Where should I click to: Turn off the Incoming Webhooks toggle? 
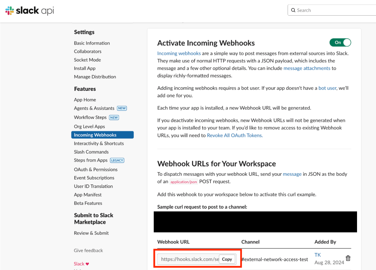pos(340,42)
